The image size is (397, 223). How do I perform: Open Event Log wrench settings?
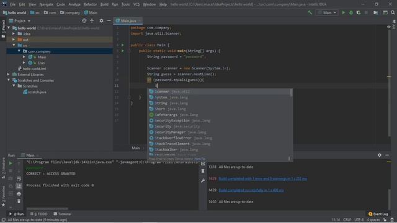[203, 180]
